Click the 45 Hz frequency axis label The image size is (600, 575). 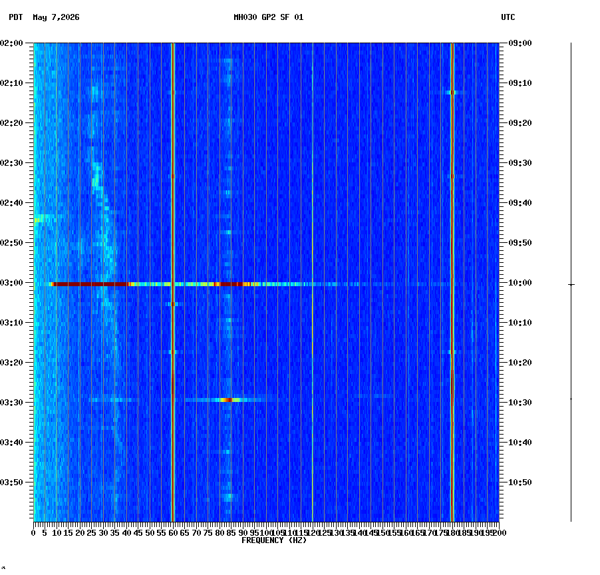pos(138,533)
